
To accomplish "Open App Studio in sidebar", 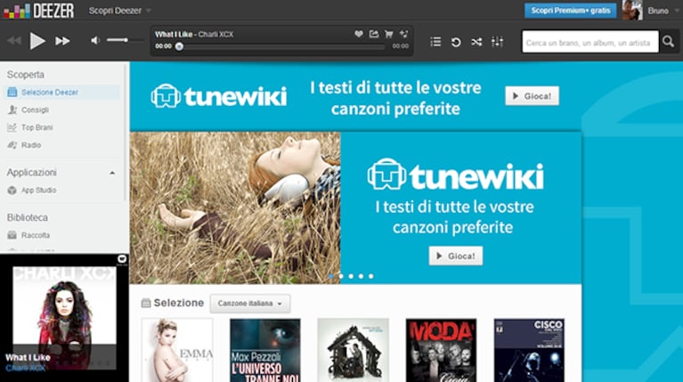I will (x=39, y=191).
